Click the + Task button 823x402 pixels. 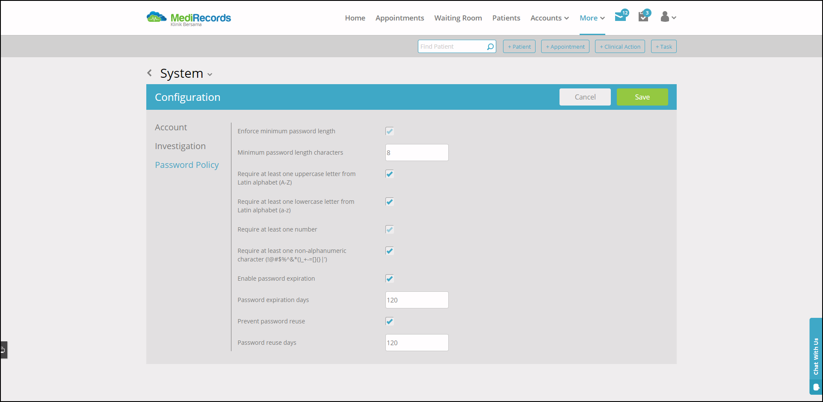(x=663, y=47)
